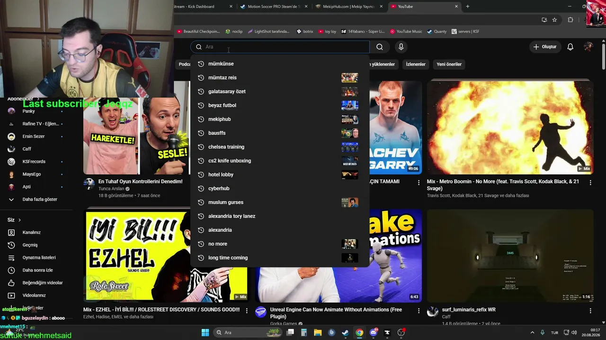Open the Windows Start menu
Screen dimensions: 606x340
[205, 332]
